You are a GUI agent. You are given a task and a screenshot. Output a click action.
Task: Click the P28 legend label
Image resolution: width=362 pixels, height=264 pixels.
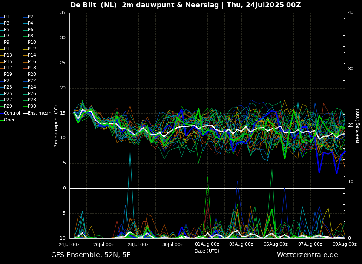(32, 100)
